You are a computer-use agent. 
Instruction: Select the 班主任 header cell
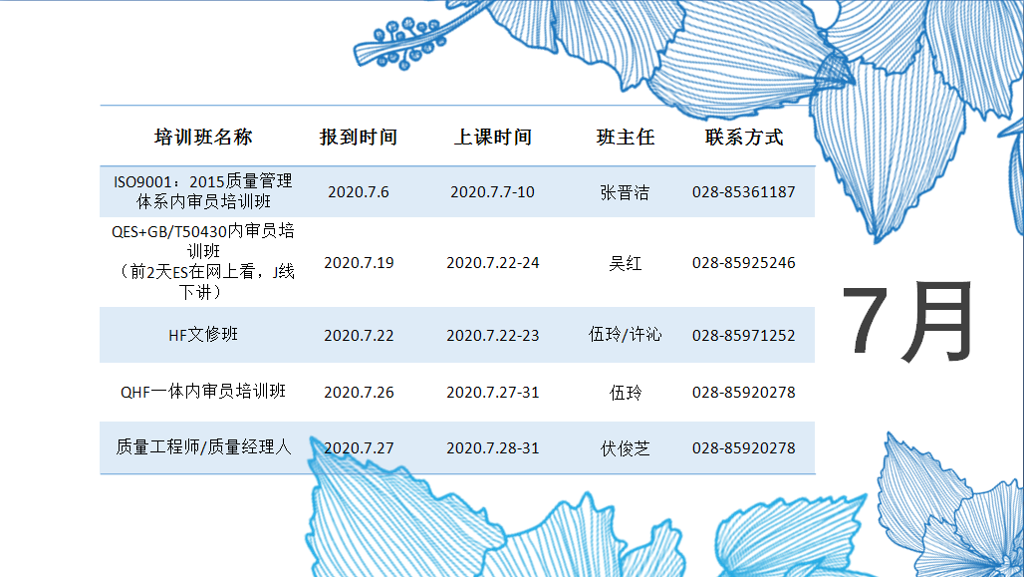(626, 138)
